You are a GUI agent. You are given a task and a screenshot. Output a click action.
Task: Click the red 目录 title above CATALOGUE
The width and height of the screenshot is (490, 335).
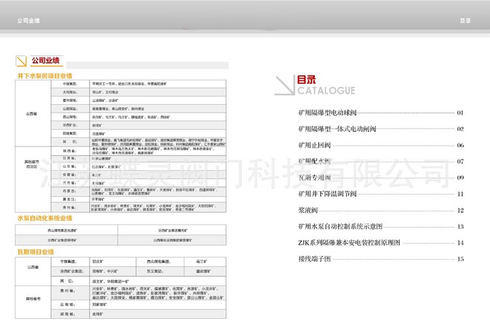point(306,80)
